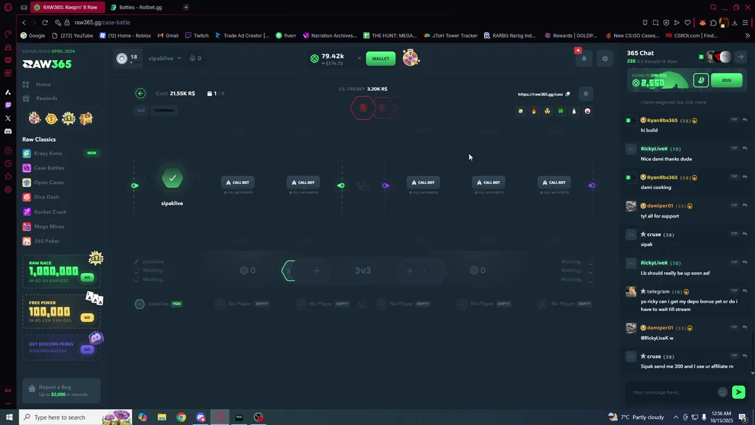
Task: Click GO on Raw Race banner
Action: click(x=87, y=277)
